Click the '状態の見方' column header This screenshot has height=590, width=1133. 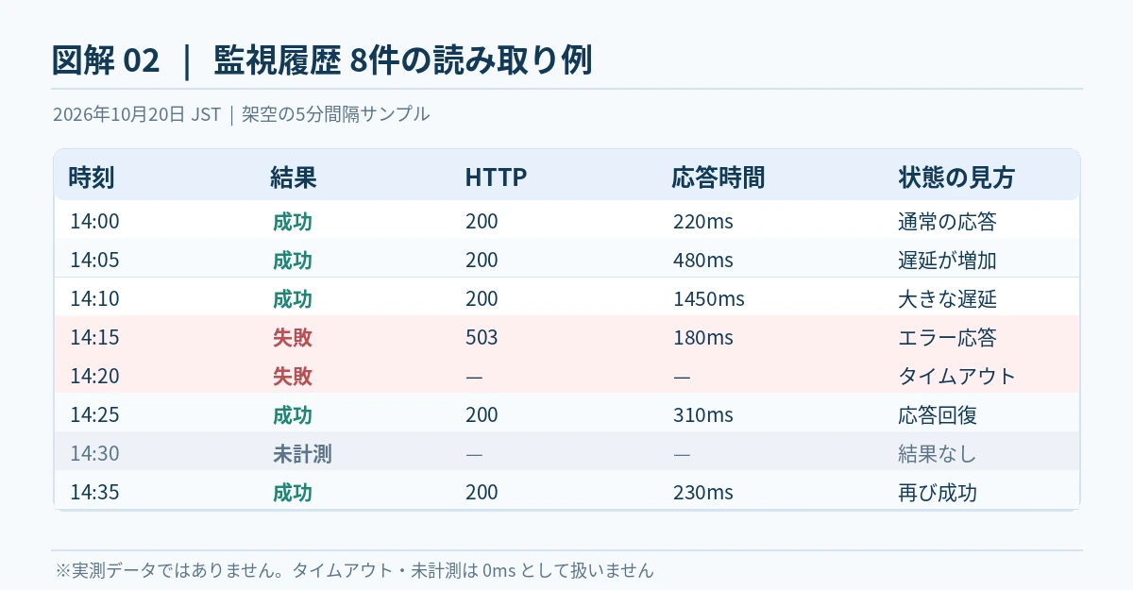pyautogui.click(x=956, y=177)
